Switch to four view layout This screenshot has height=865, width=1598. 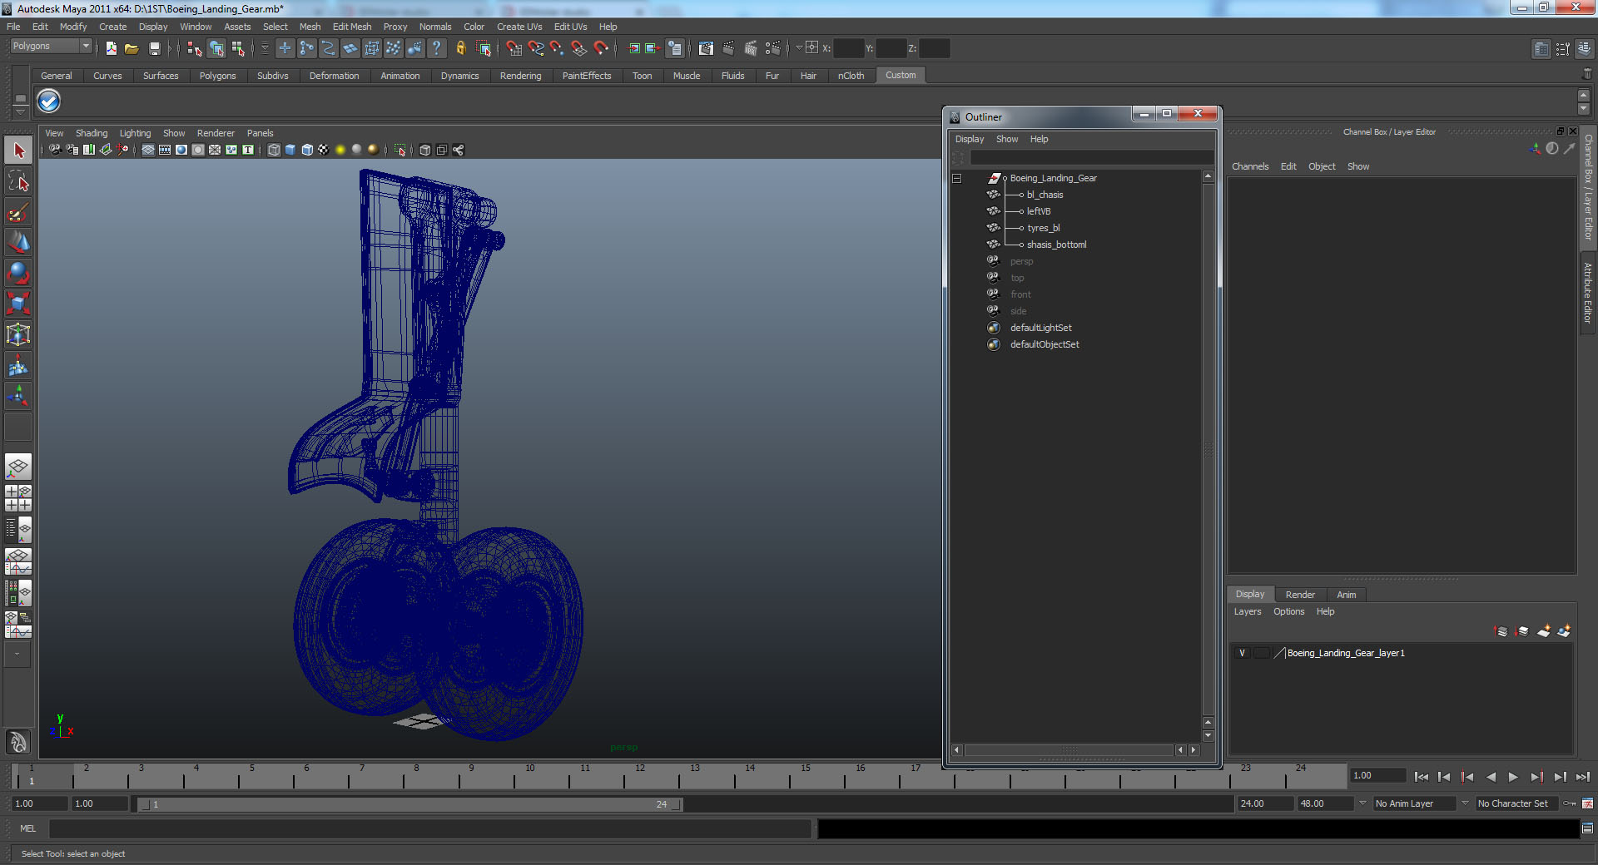[18, 498]
